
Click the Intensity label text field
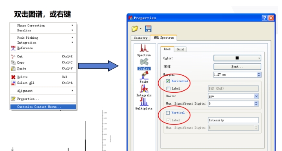[x=233, y=120]
